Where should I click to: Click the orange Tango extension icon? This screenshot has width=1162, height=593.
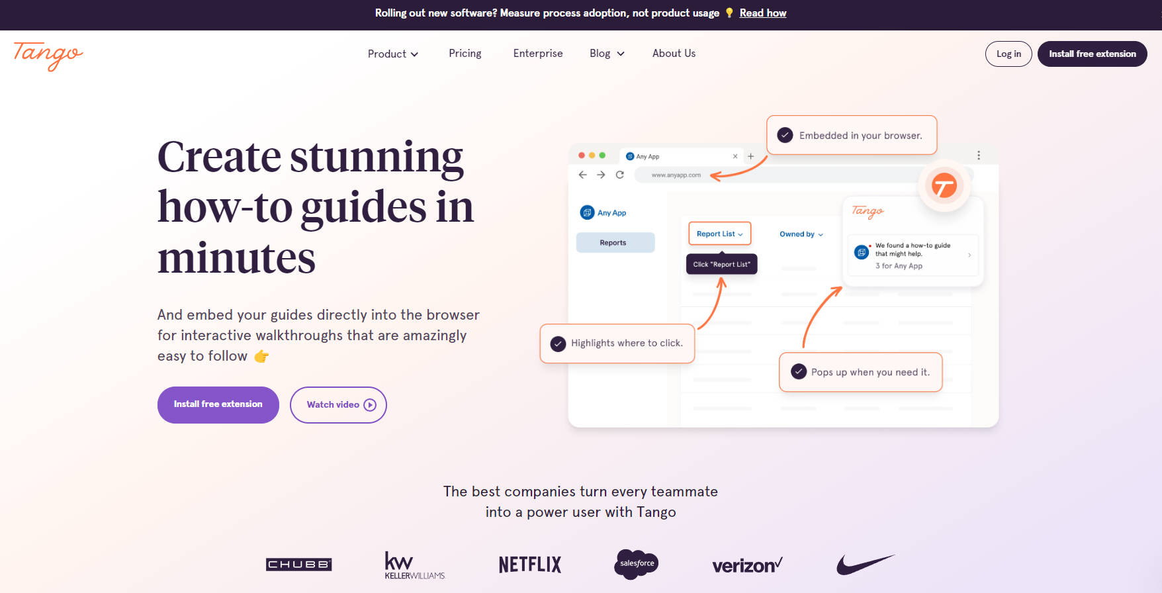tap(944, 186)
